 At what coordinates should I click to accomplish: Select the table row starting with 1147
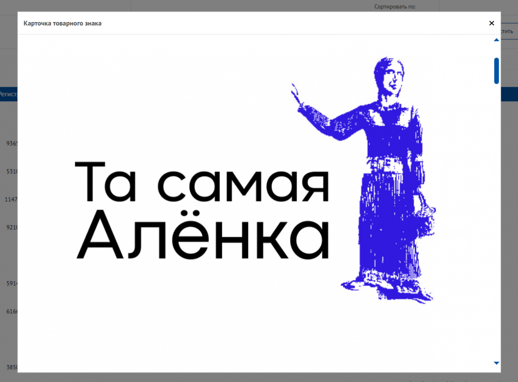point(11,200)
